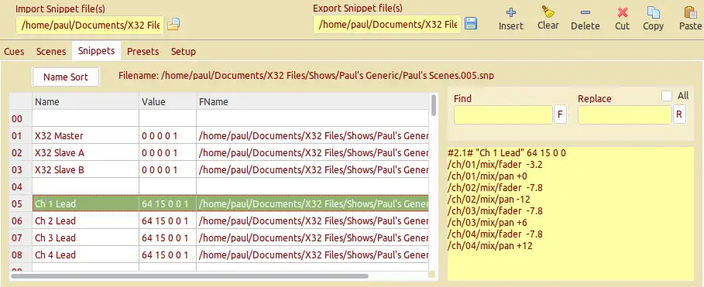Viewport: 704px width, 287px height.
Task: Select the Ch 4 Lead row name
Action: point(55,255)
